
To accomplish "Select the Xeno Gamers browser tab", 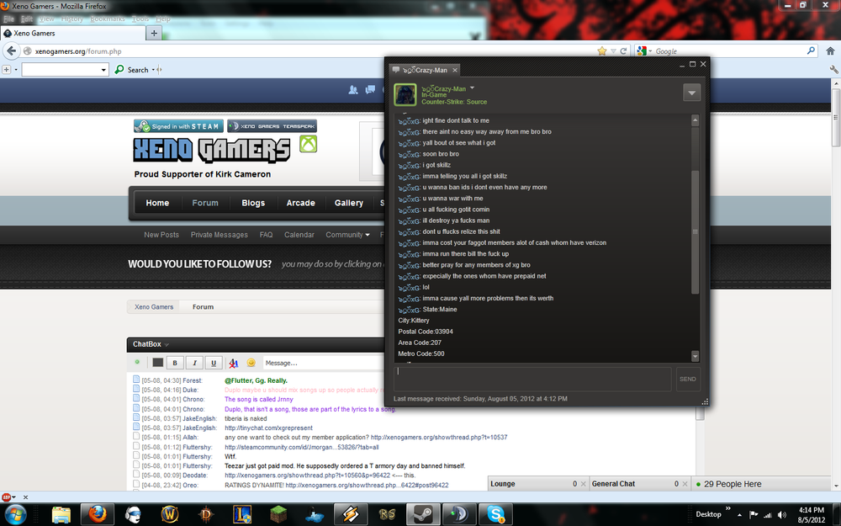I will click(73, 34).
